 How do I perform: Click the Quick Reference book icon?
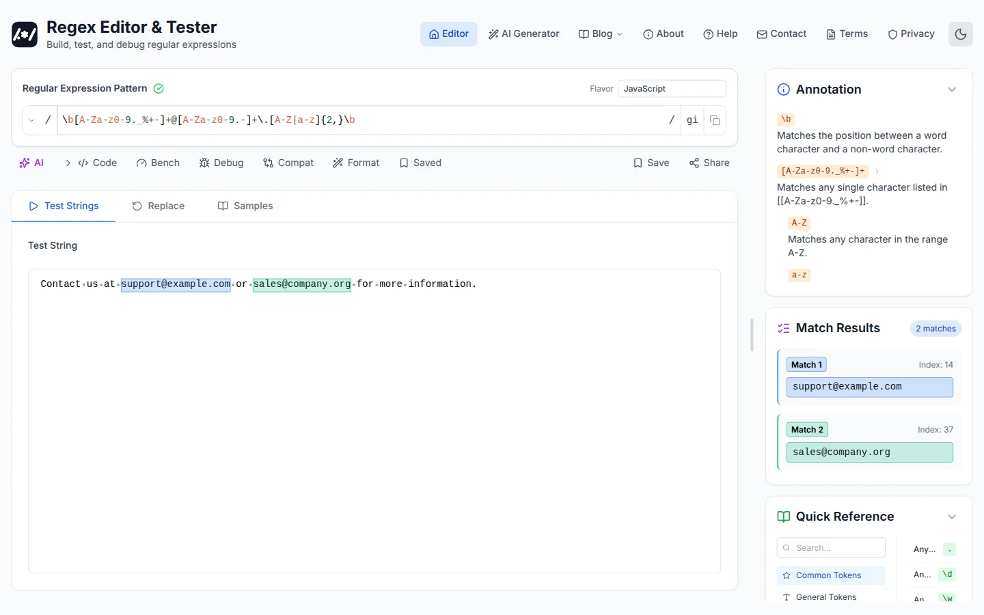pos(784,517)
